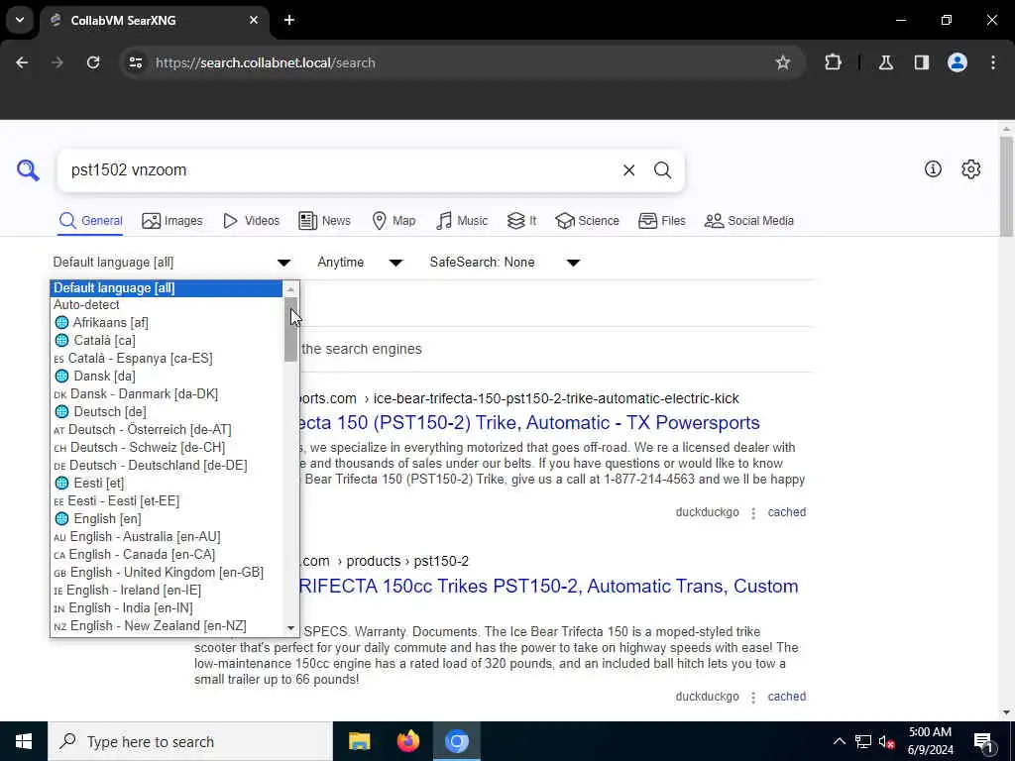Switch to the It category tab

tap(521, 221)
